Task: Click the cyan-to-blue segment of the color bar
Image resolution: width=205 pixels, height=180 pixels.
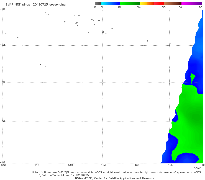Action: pos(111,3)
